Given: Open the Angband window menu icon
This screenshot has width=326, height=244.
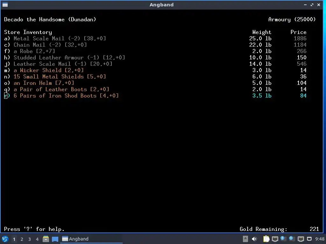Looking at the screenshot, I should coord(5,4).
